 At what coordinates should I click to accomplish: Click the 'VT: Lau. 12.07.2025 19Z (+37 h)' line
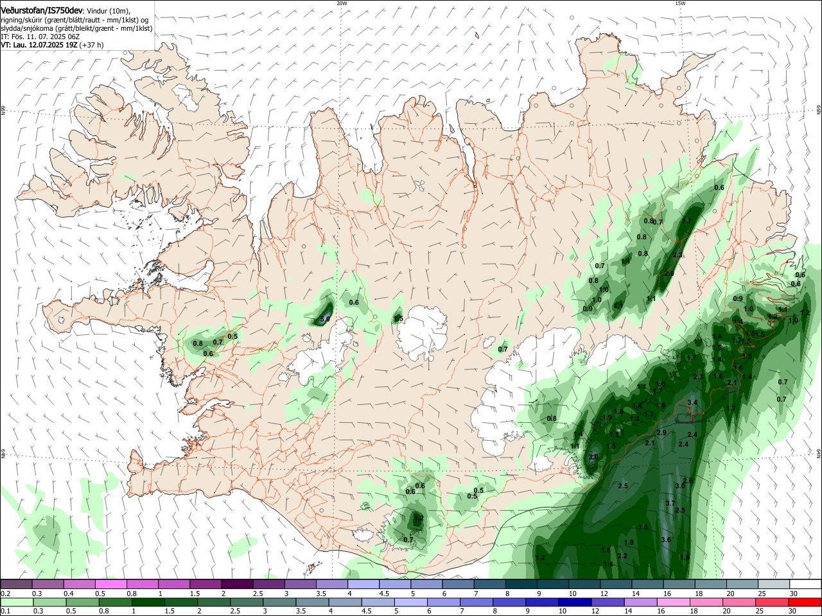(52, 45)
